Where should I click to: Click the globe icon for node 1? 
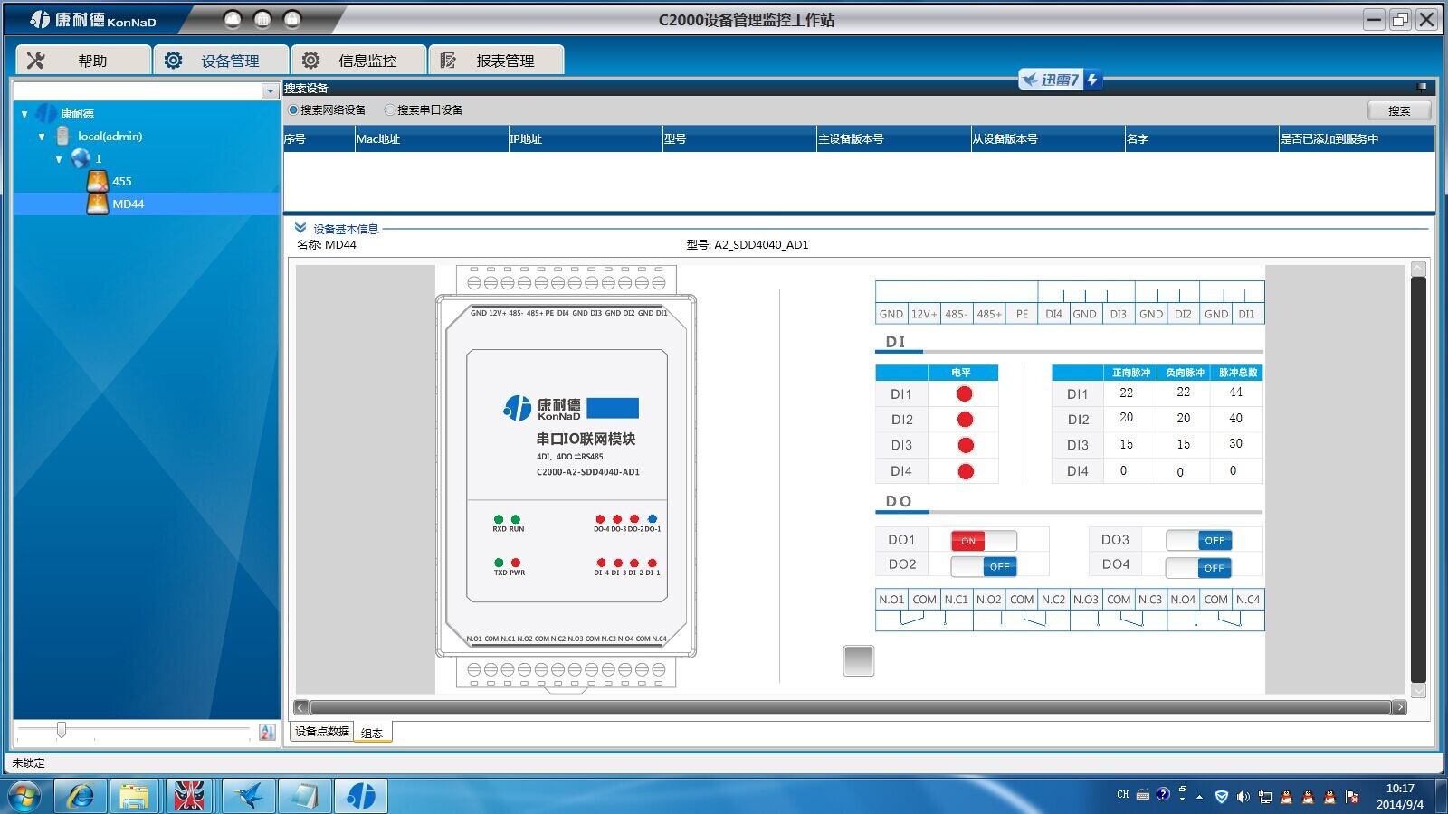[x=81, y=158]
